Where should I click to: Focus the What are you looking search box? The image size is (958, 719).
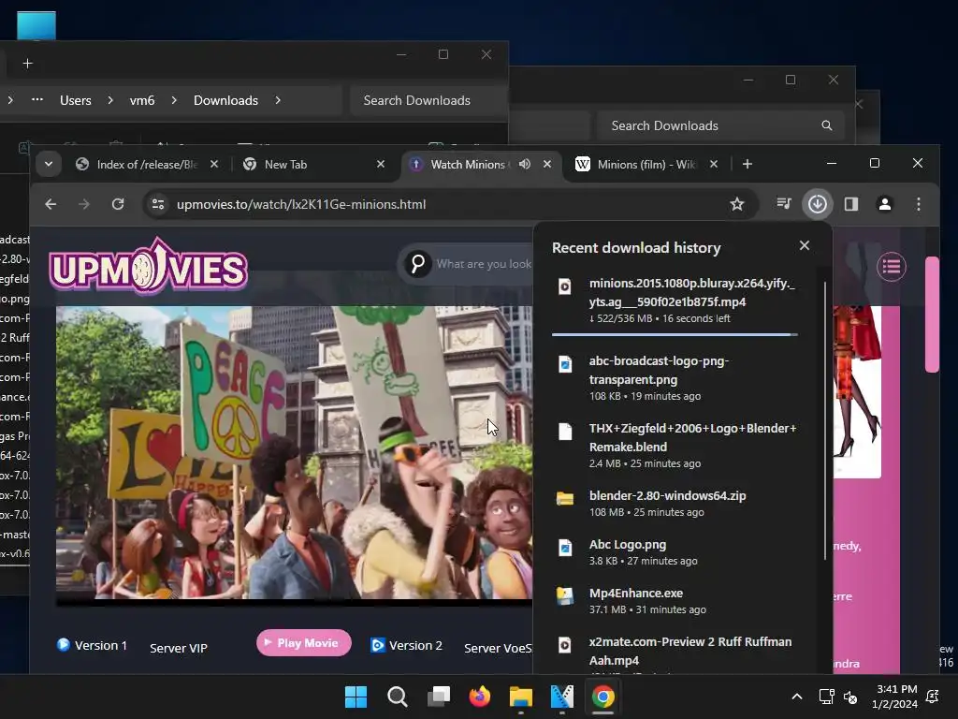(x=484, y=264)
